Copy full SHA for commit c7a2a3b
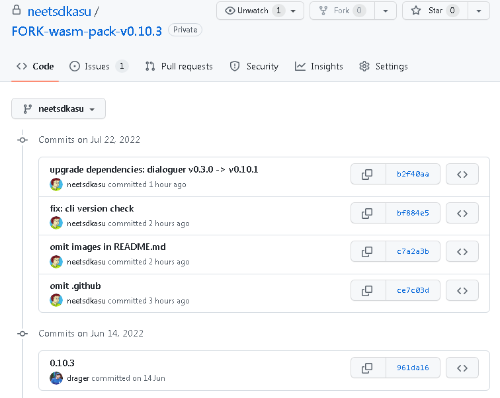500x398 pixels. (x=368, y=251)
